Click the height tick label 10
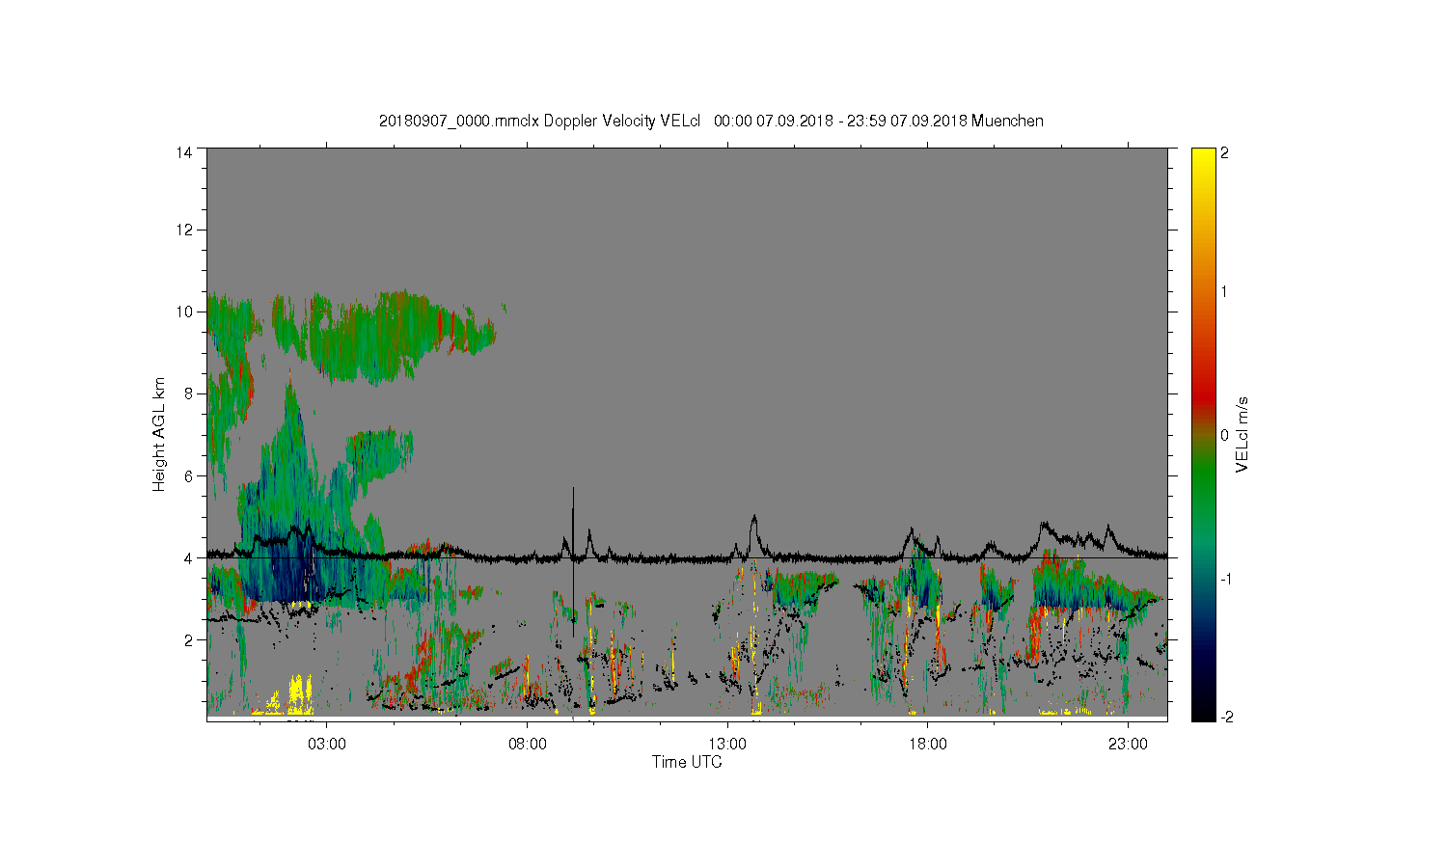The image size is (1447, 868). point(184,312)
